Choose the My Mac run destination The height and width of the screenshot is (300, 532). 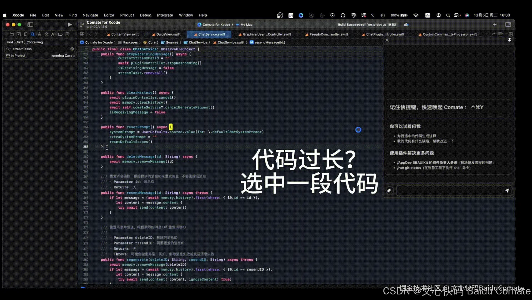click(244, 25)
